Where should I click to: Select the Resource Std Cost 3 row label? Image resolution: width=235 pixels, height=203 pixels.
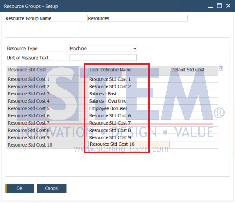click(47, 94)
